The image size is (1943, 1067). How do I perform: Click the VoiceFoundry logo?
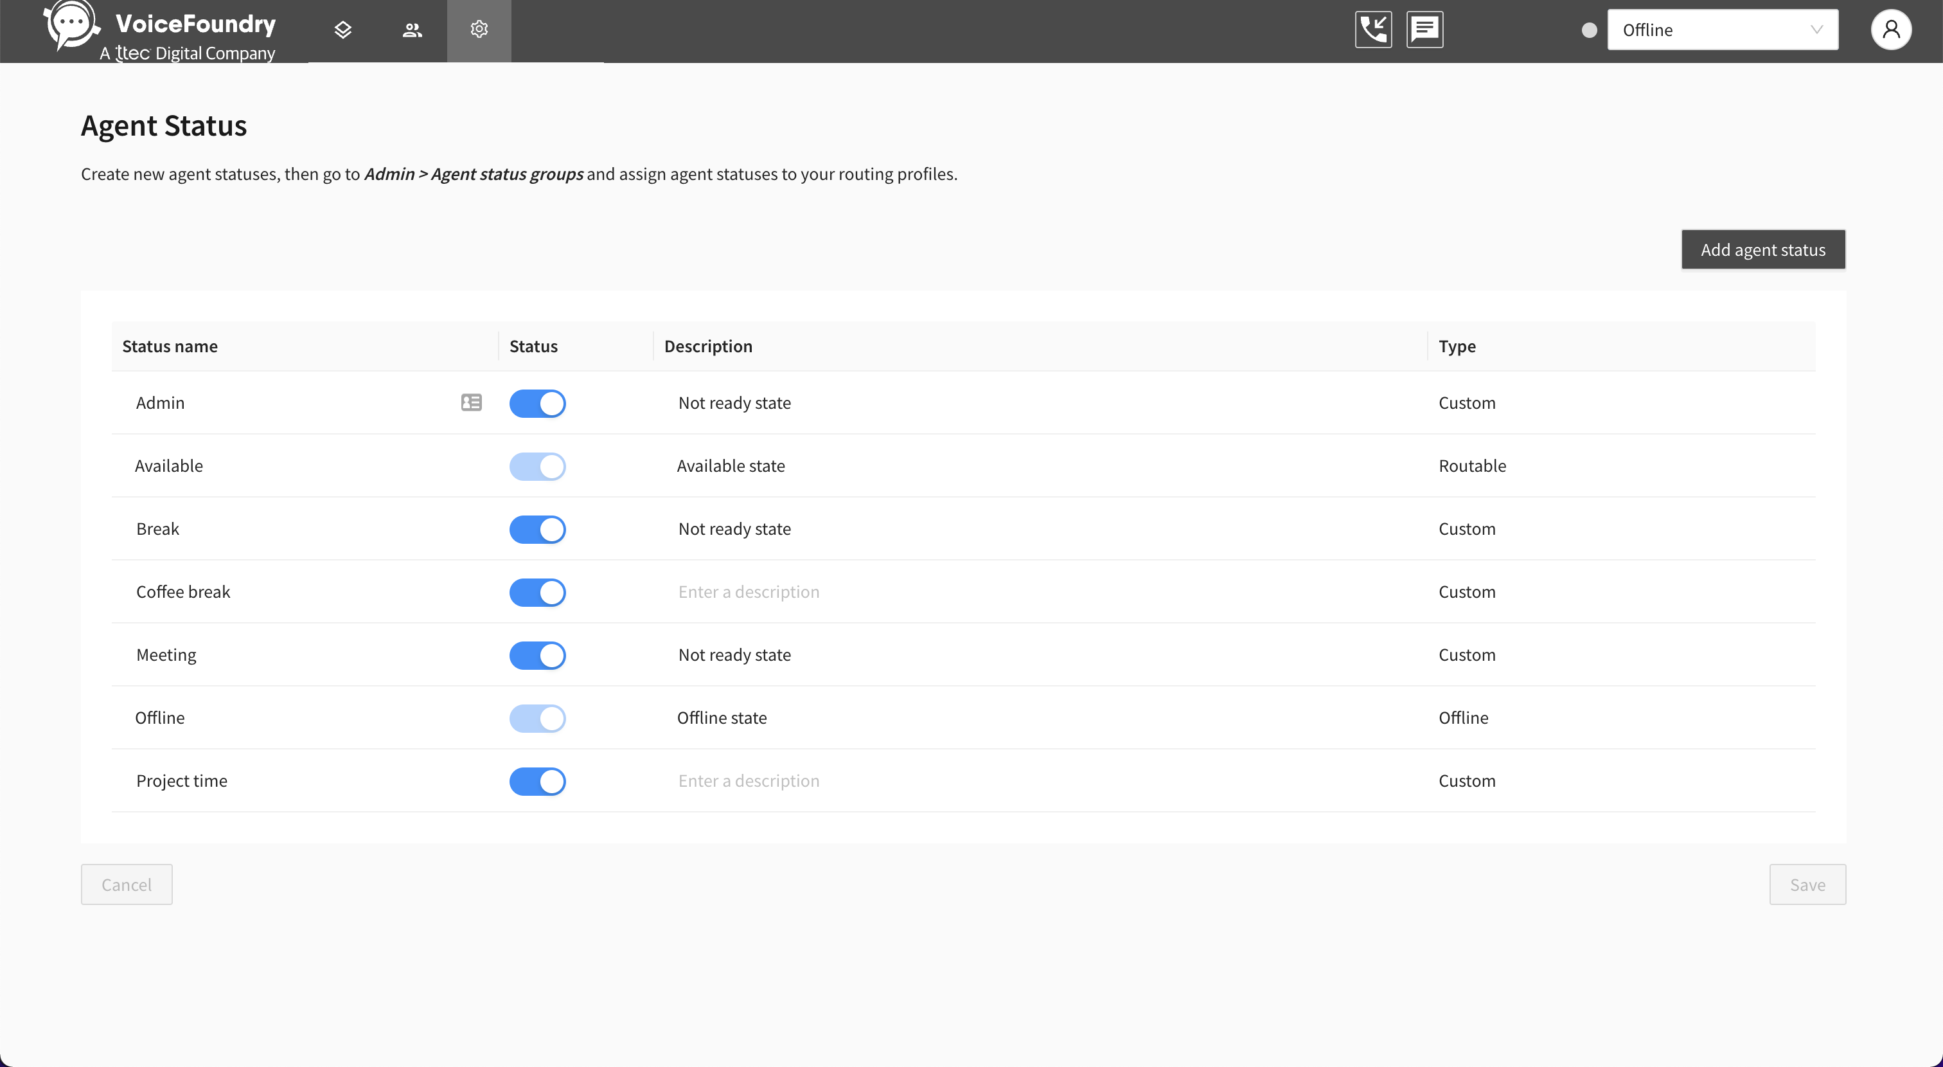click(161, 31)
